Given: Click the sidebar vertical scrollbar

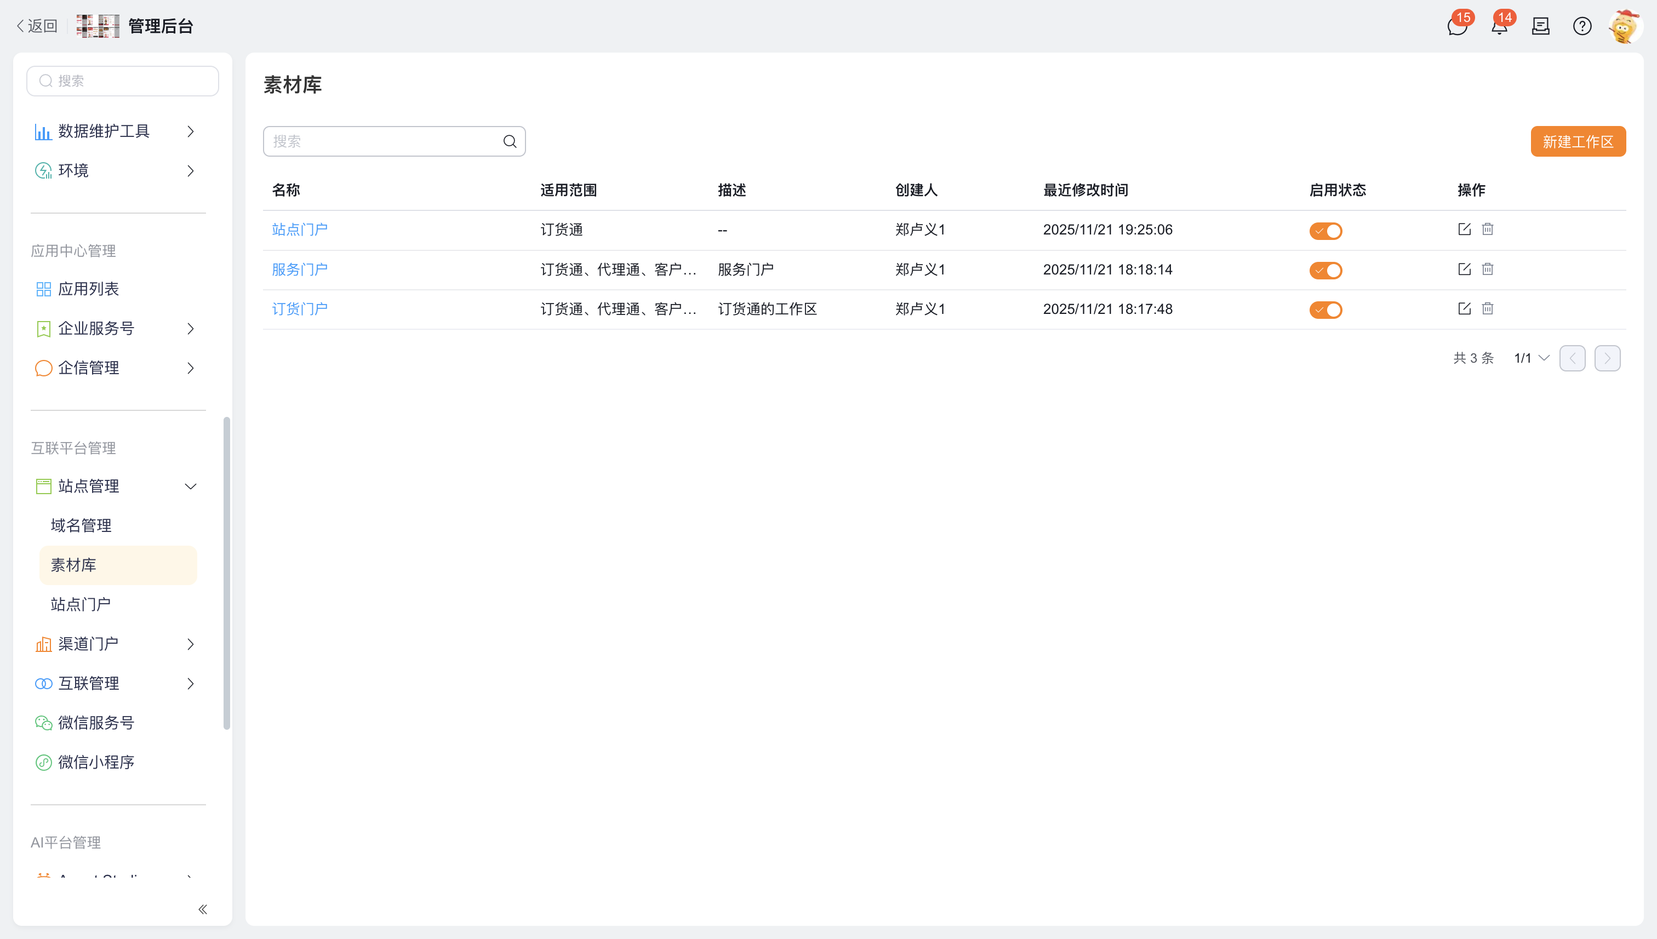Looking at the screenshot, I should click(226, 574).
